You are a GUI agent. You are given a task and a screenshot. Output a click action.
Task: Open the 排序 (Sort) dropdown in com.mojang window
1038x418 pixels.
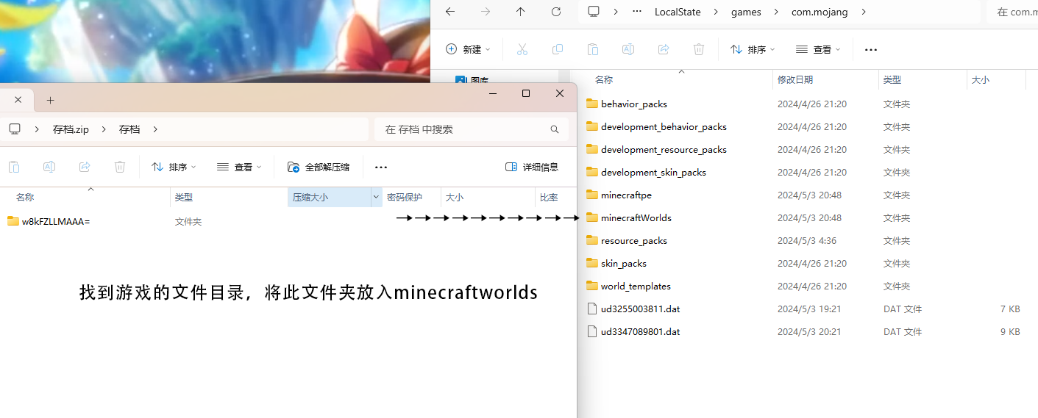753,49
